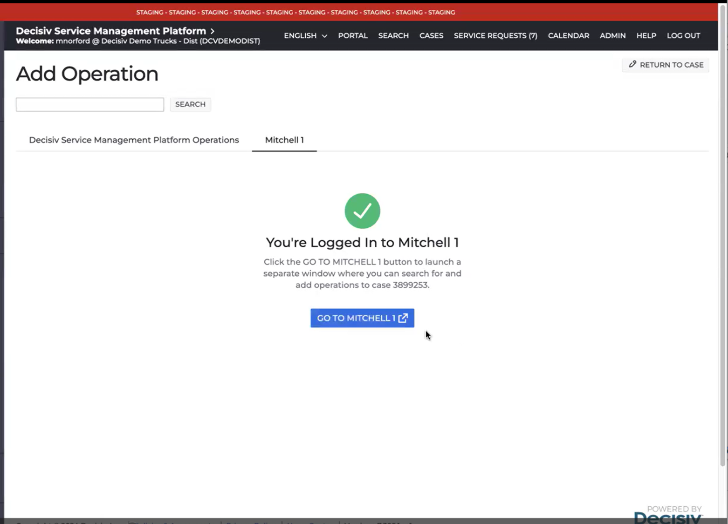The width and height of the screenshot is (728, 524).
Task: Click the chevron next to the platform title
Action: pos(213,31)
